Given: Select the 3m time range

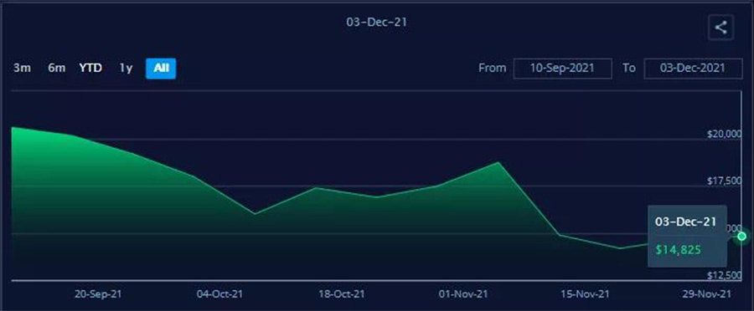Looking at the screenshot, I should click(x=22, y=69).
